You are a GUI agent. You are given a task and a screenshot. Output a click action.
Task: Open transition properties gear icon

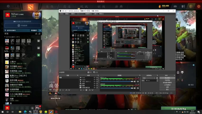157,78
